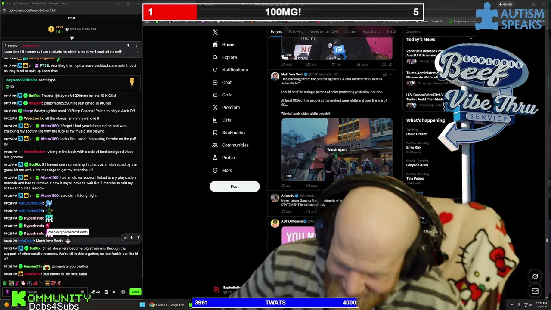Click the Windows Start button on taskbar
Viewport: 551px width, 310px height.
click(x=142, y=305)
